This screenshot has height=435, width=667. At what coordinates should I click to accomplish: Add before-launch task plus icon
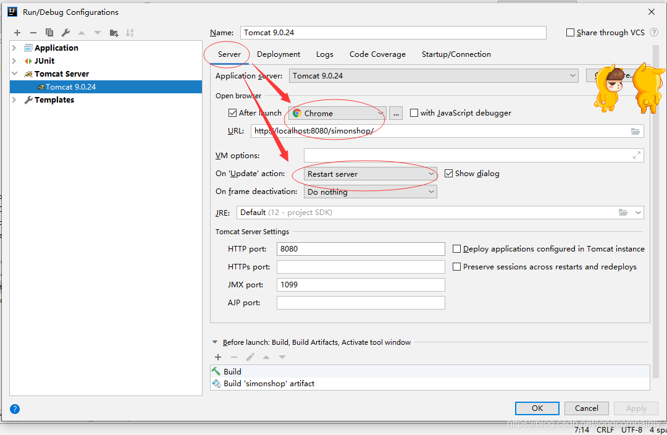(218, 357)
